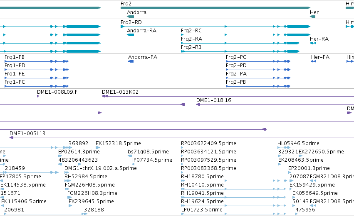354x216 pixels.
Task: Select the RH18780.5prime EST label
Action: tap(202, 177)
